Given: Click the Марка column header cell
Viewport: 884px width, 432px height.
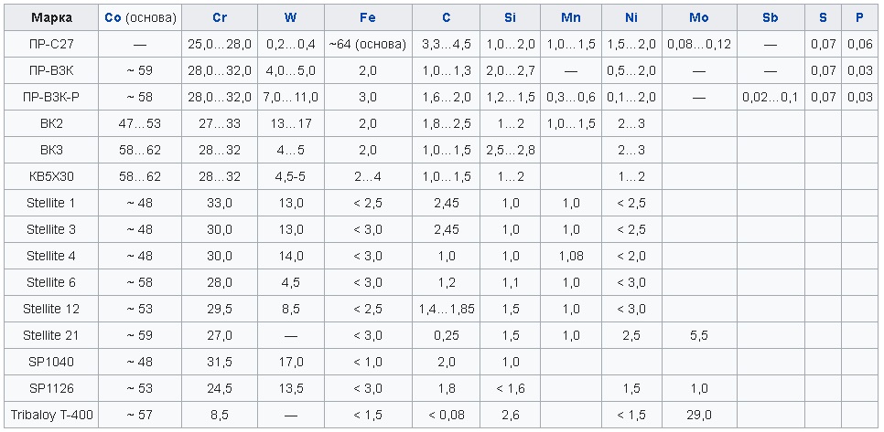Looking at the screenshot, I should 52,18.
